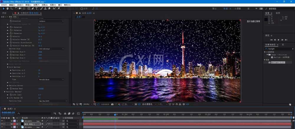Click the Effect Controls panel scrollbar
Image resolution: width=295 pixels, height=129 pixels.
tap(70, 54)
